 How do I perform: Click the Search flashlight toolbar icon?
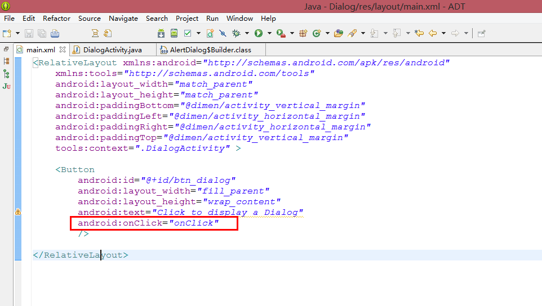[352, 33]
